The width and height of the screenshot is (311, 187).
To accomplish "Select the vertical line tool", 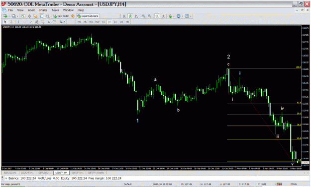I will [x=18, y=22].
